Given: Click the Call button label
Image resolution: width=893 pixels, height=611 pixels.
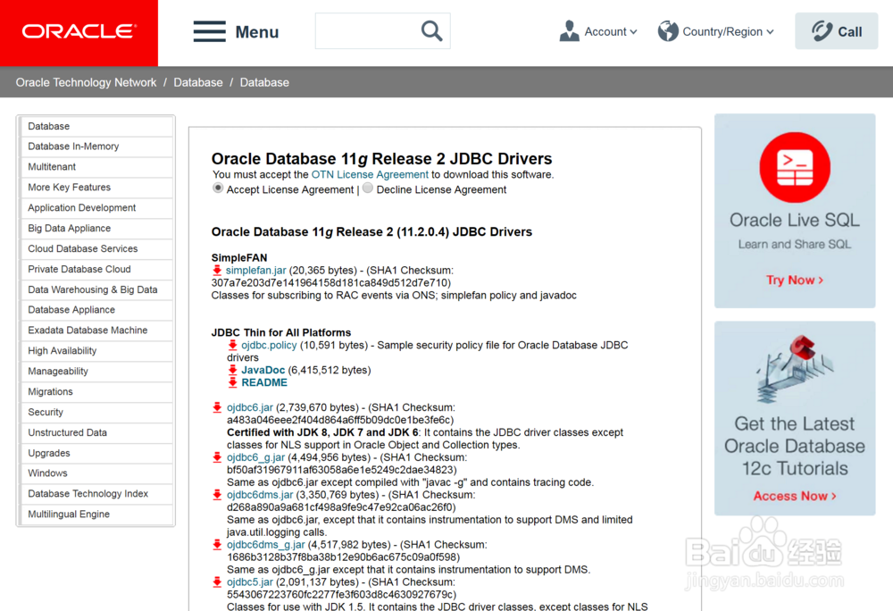Looking at the screenshot, I should (x=850, y=32).
